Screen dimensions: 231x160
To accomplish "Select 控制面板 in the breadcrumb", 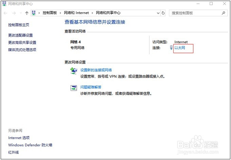I will pos(50,13).
